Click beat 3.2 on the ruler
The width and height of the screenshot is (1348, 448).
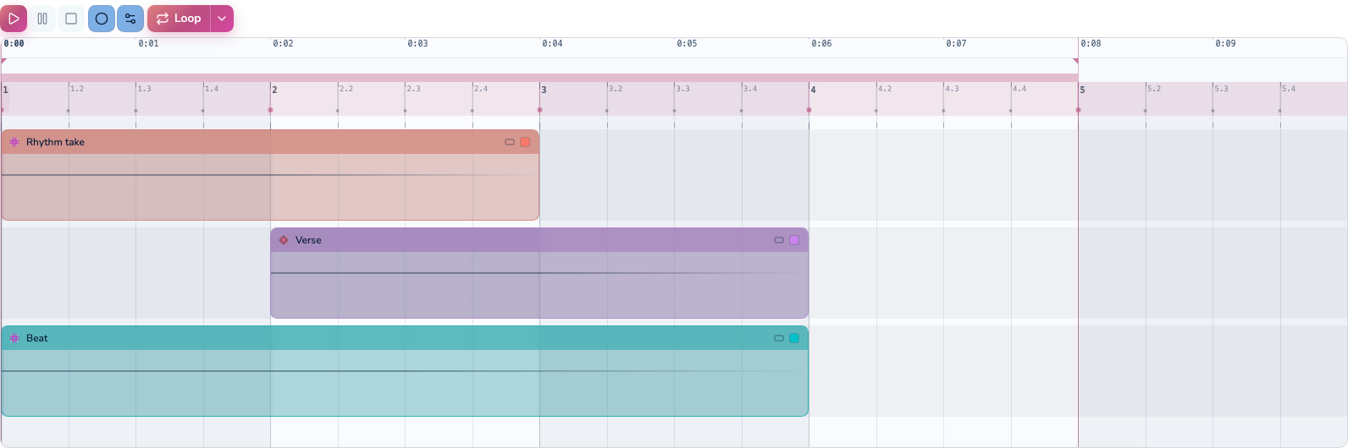pos(616,89)
